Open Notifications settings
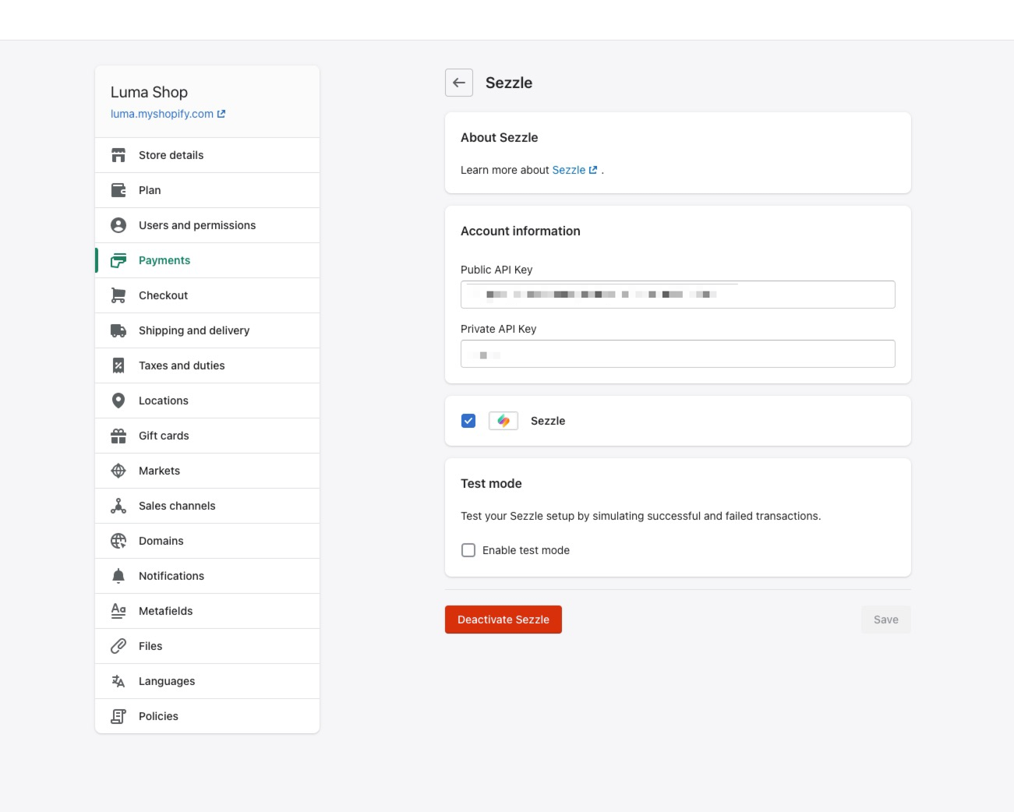 [207, 576]
